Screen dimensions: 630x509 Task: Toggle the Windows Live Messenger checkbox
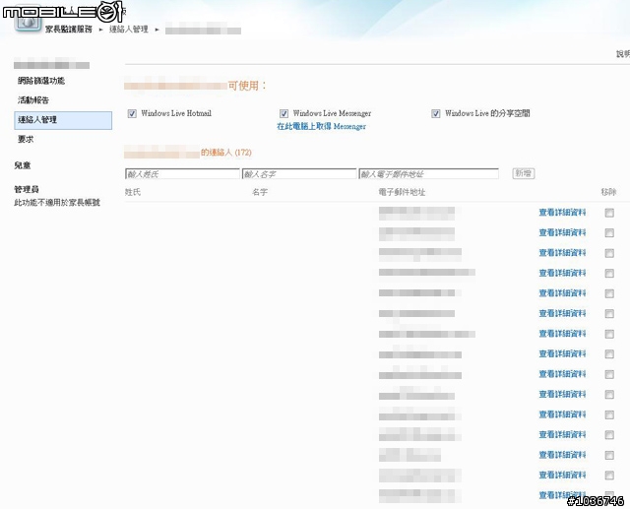[283, 113]
